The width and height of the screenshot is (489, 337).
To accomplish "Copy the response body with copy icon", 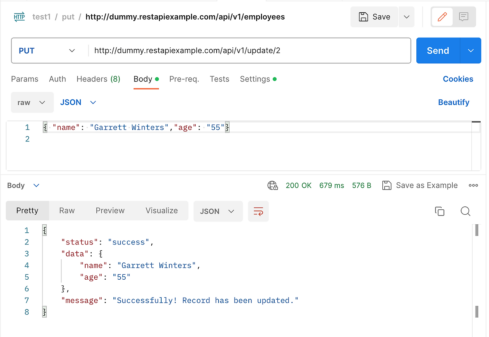I will 440,211.
